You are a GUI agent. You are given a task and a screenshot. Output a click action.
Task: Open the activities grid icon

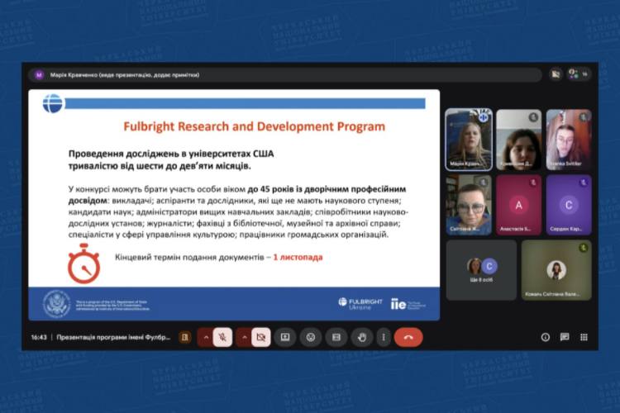point(584,337)
